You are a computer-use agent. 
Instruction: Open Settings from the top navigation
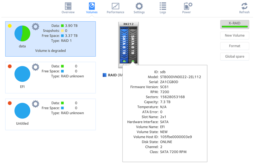[139, 6]
